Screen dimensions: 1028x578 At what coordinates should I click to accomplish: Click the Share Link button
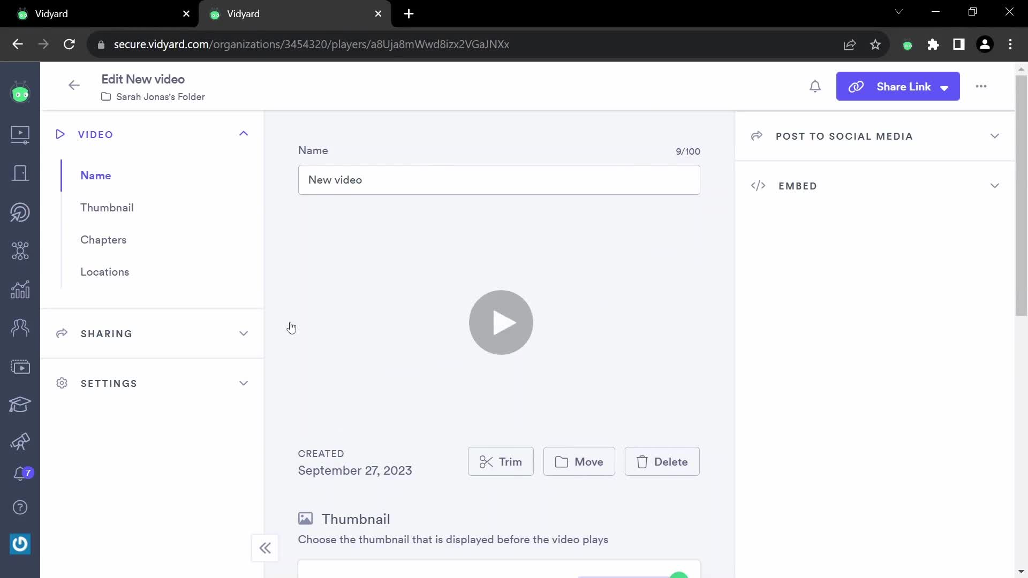(898, 87)
